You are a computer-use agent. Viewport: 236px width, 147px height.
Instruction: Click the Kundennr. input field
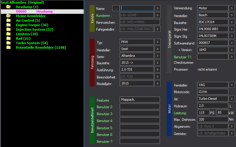pyautogui.click(x=137, y=15)
